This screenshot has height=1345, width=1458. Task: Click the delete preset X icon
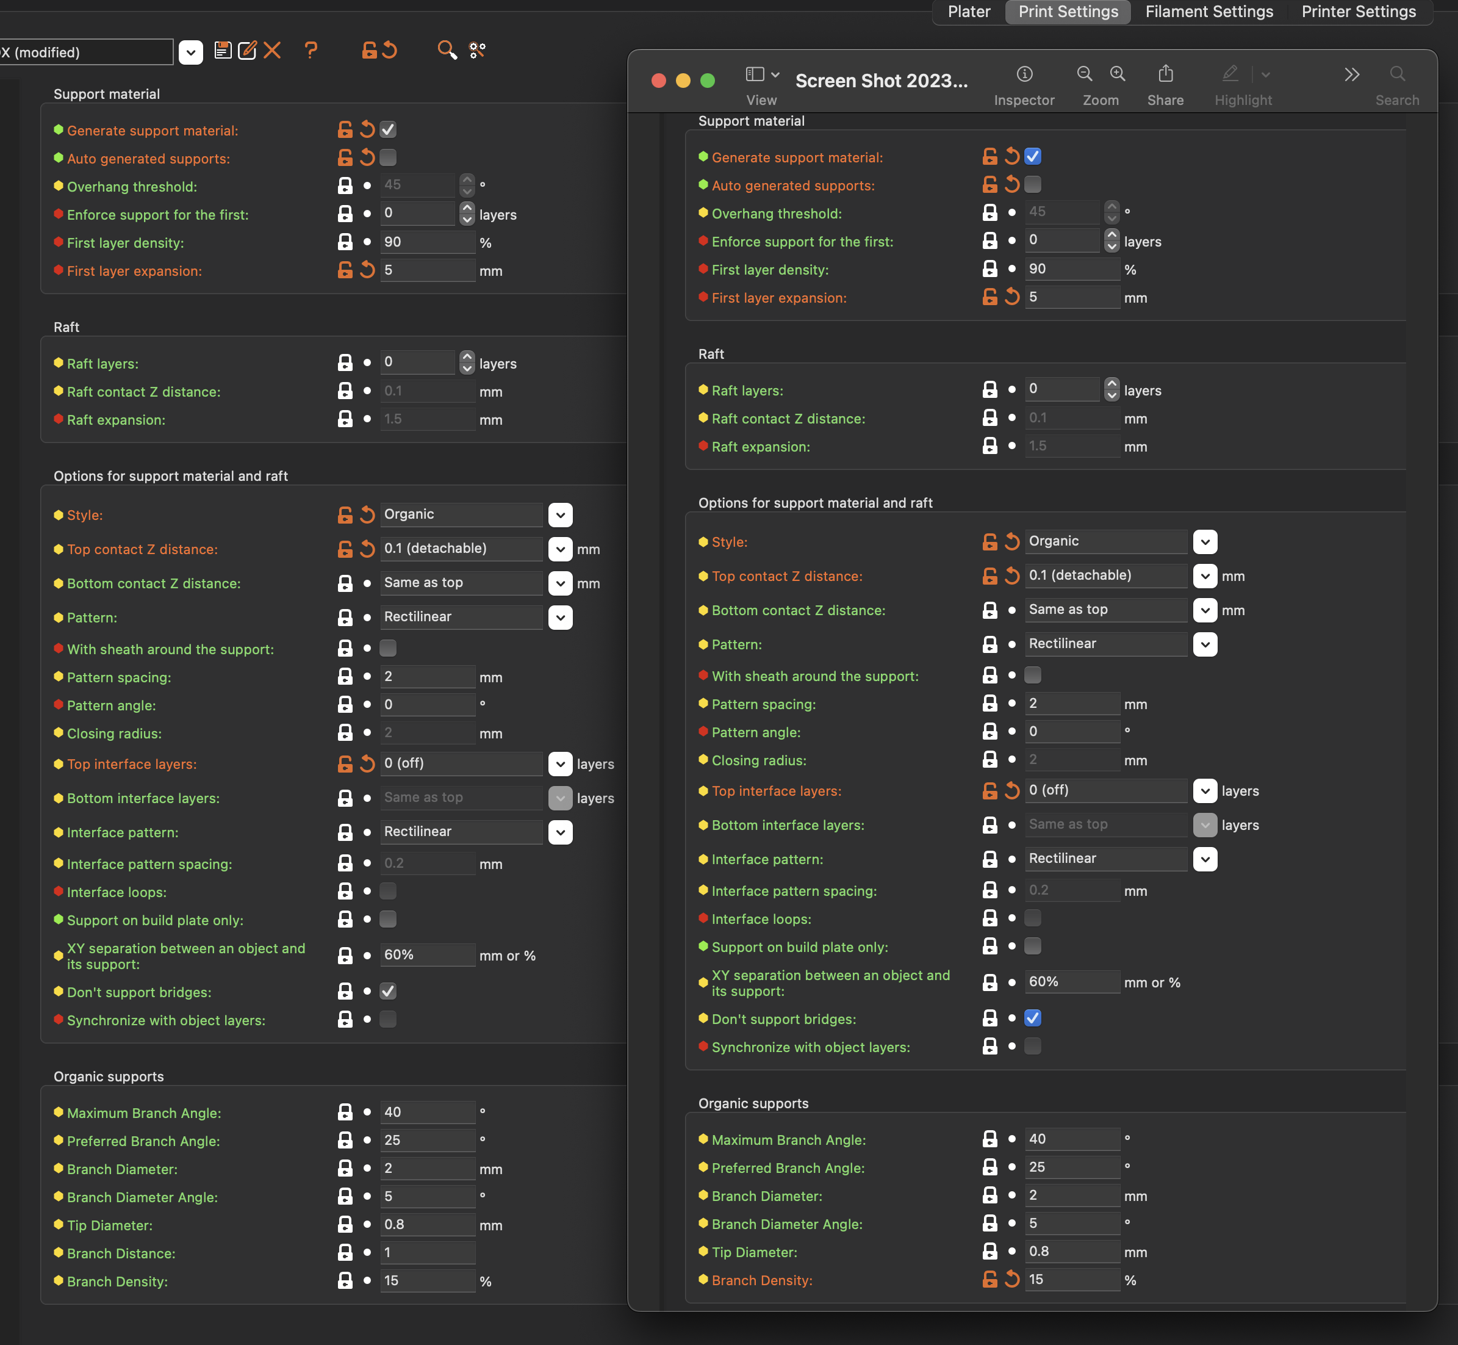coord(272,50)
